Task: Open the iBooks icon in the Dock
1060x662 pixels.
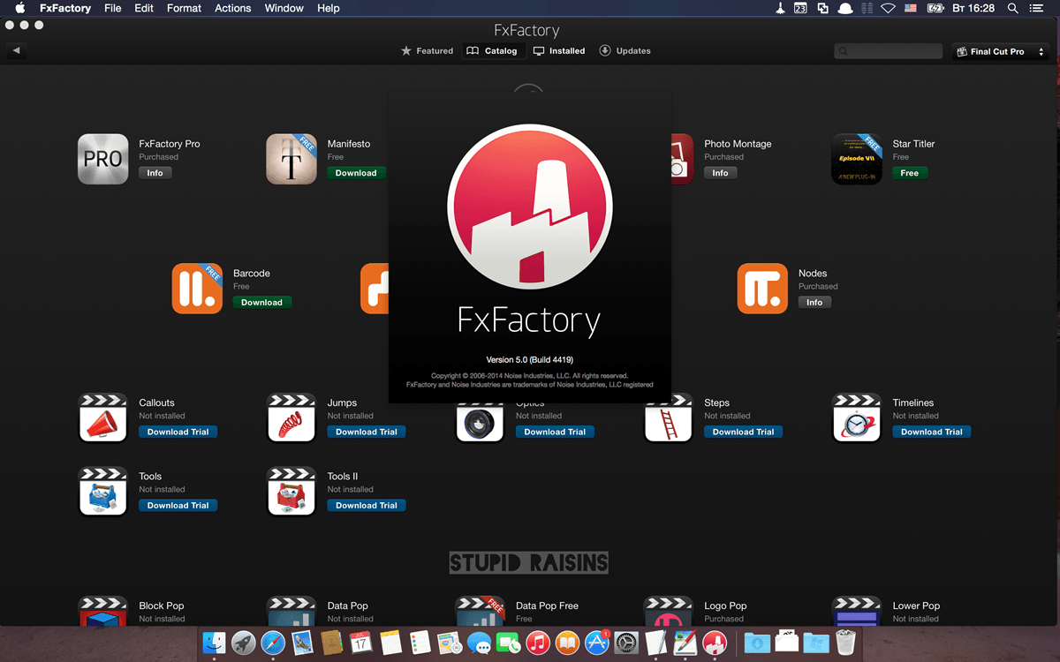Action: point(567,643)
